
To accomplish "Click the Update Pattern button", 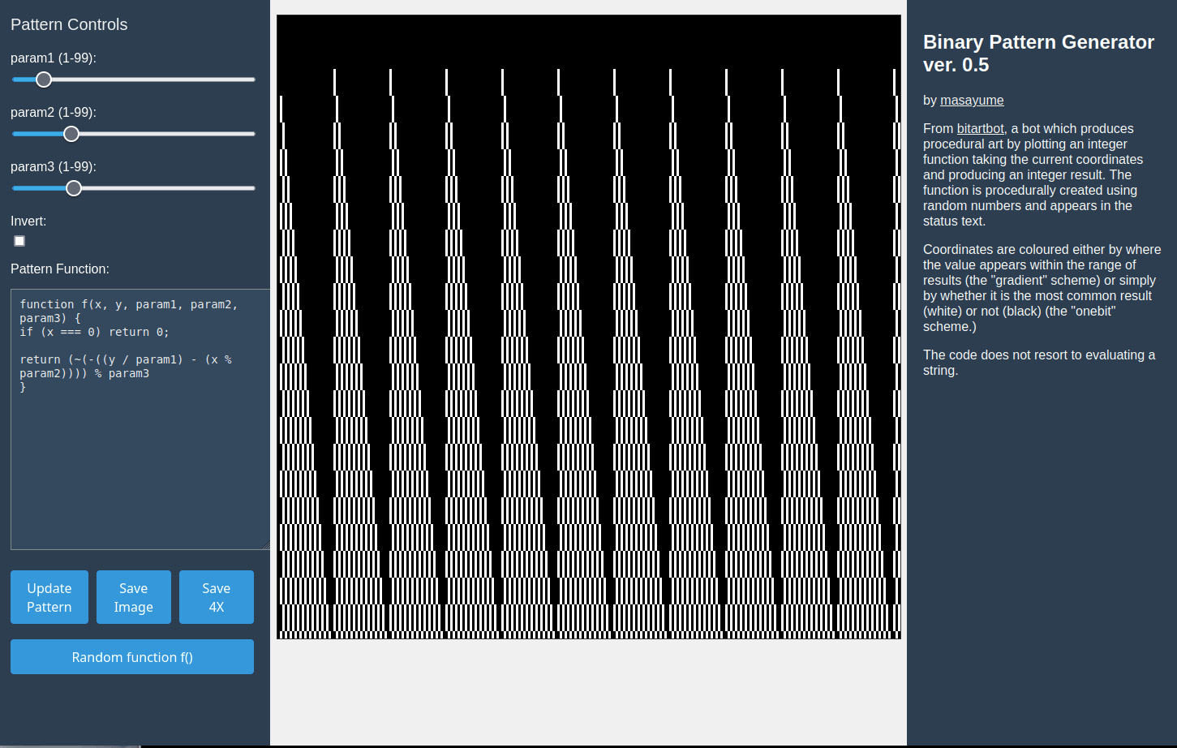I will tap(49, 597).
